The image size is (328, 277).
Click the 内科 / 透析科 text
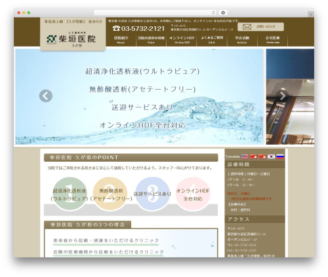pos(240,210)
